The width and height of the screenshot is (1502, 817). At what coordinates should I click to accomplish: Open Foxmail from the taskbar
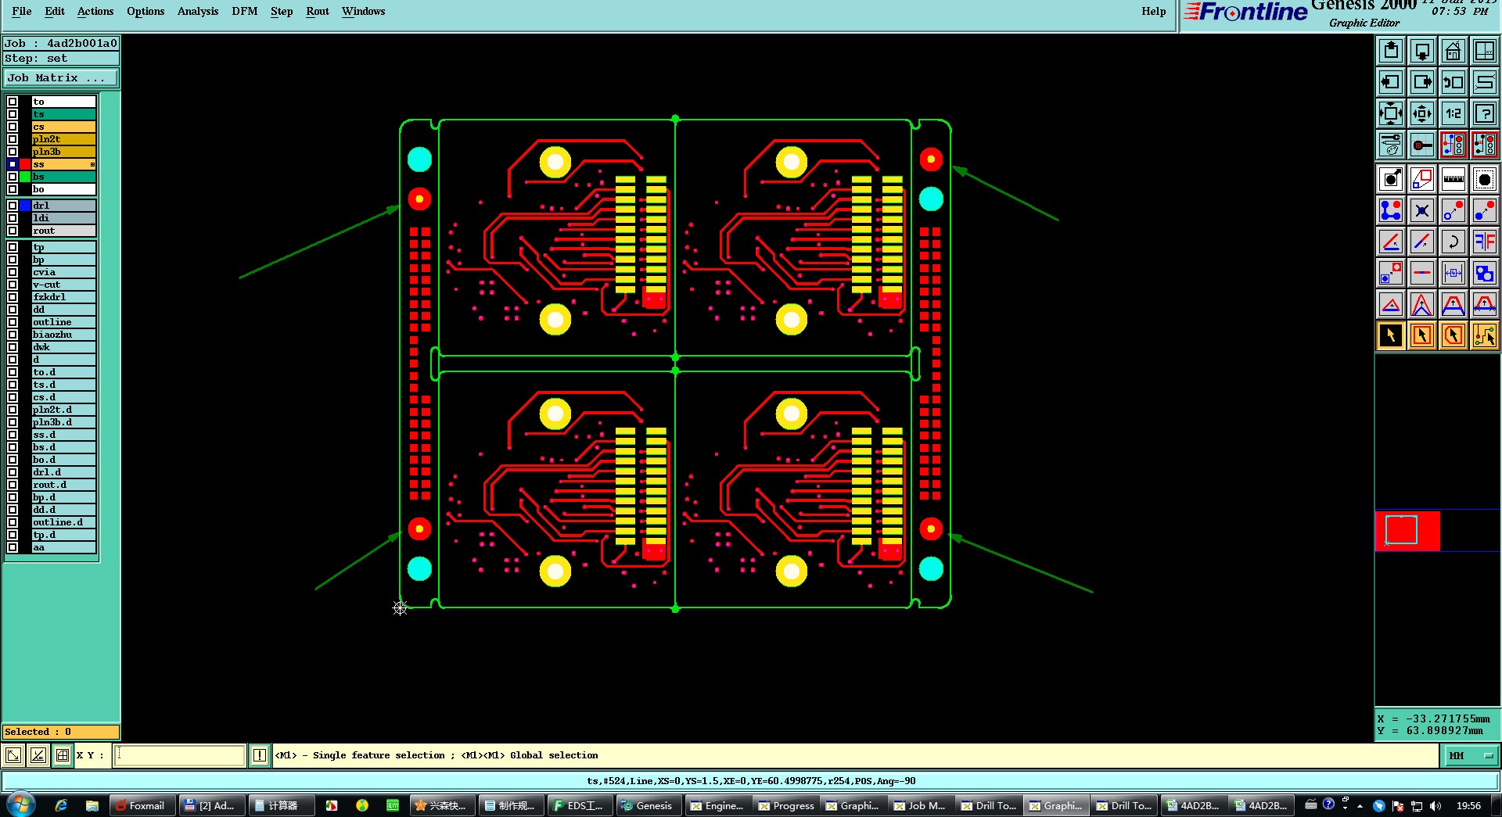coord(141,805)
